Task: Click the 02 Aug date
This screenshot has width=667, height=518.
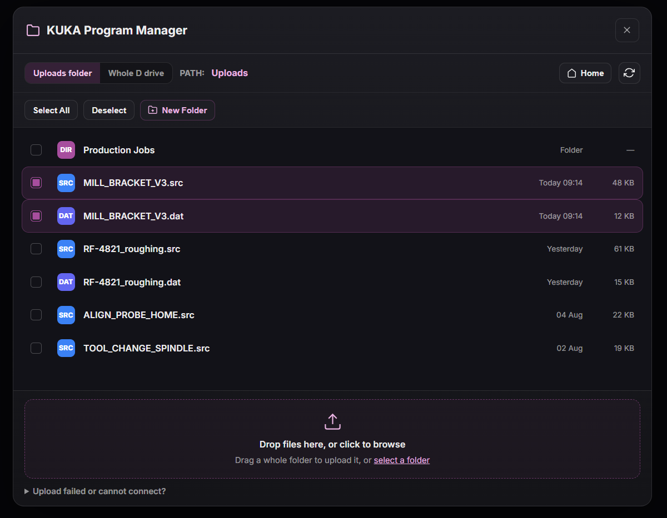Action: 570,348
